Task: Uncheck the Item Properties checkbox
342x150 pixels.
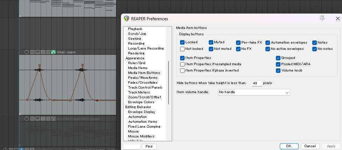Action: [x=182, y=58]
